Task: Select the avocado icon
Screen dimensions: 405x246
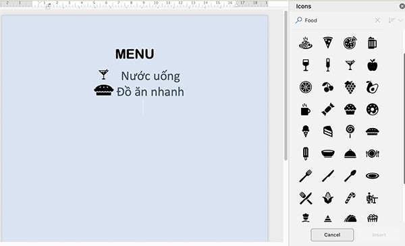Action: pos(372,87)
